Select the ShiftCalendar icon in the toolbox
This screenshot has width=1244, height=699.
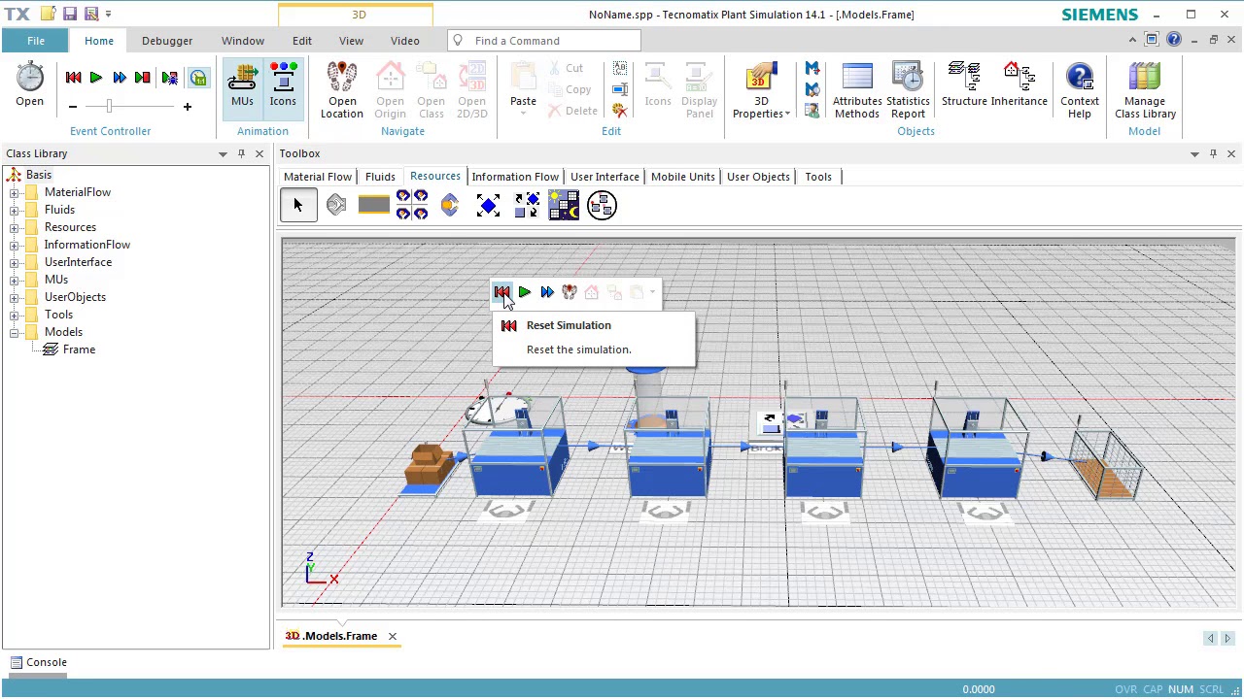(x=564, y=205)
